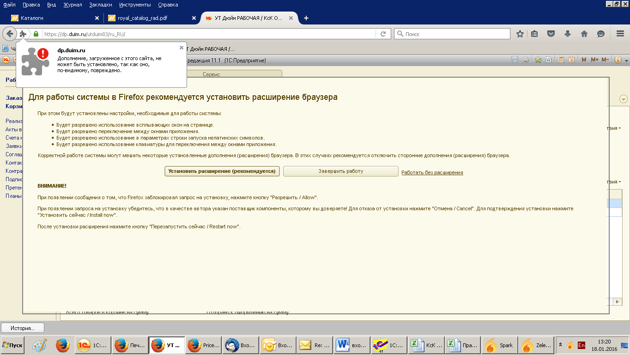The image size is (630, 355).
Task: Open the Справка menu
Action: [168, 5]
